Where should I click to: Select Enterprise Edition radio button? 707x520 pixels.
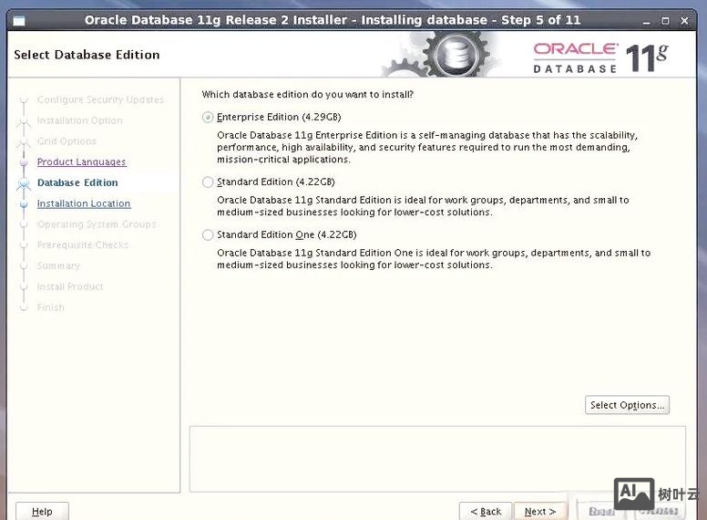(x=208, y=118)
